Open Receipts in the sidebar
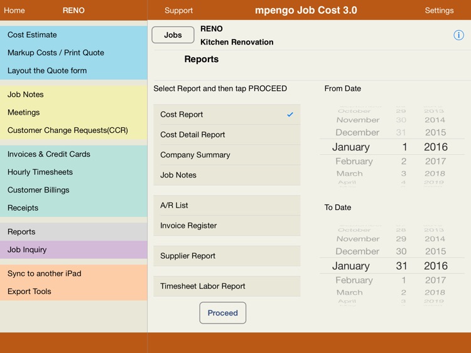Screen dimensions: 471x353 point(73,208)
